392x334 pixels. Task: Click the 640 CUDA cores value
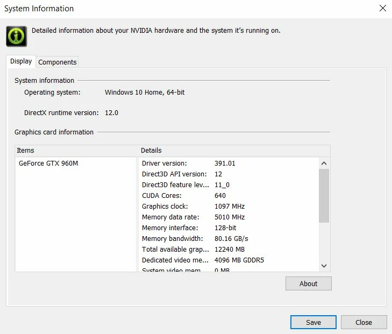pyautogui.click(x=220, y=195)
